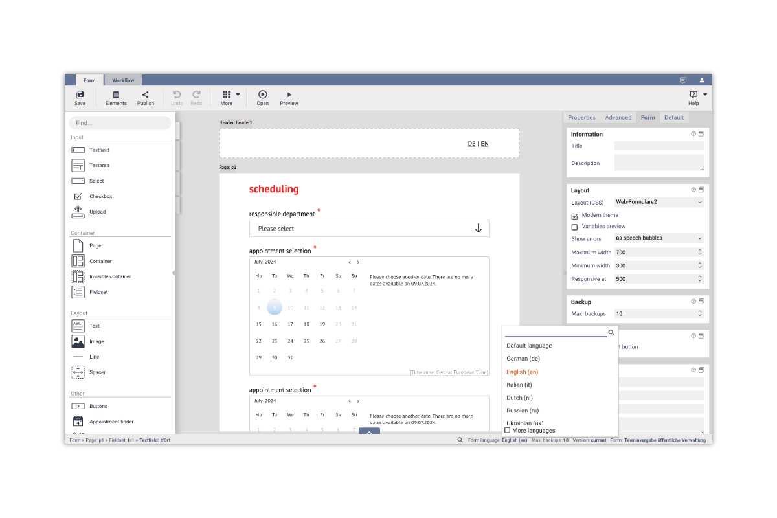Go to next month in first calendar
777x518 pixels.
pos(358,262)
